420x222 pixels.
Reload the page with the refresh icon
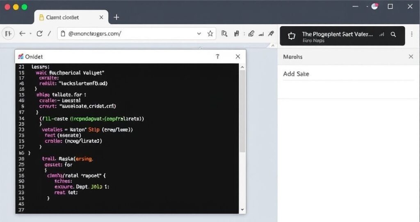click(x=39, y=34)
